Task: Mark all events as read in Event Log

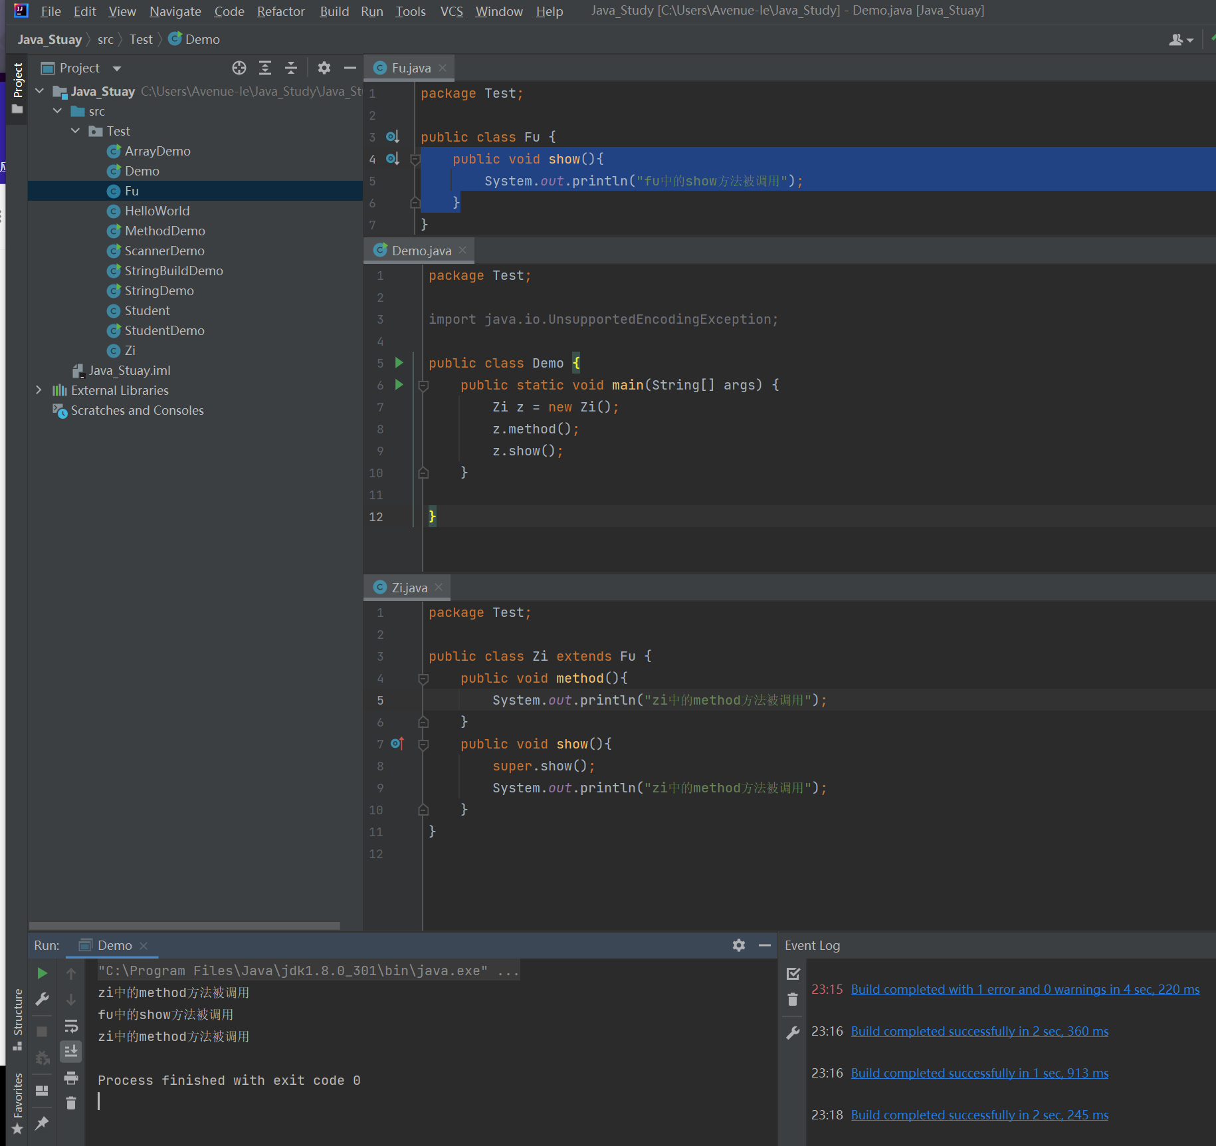Action: (793, 974)
